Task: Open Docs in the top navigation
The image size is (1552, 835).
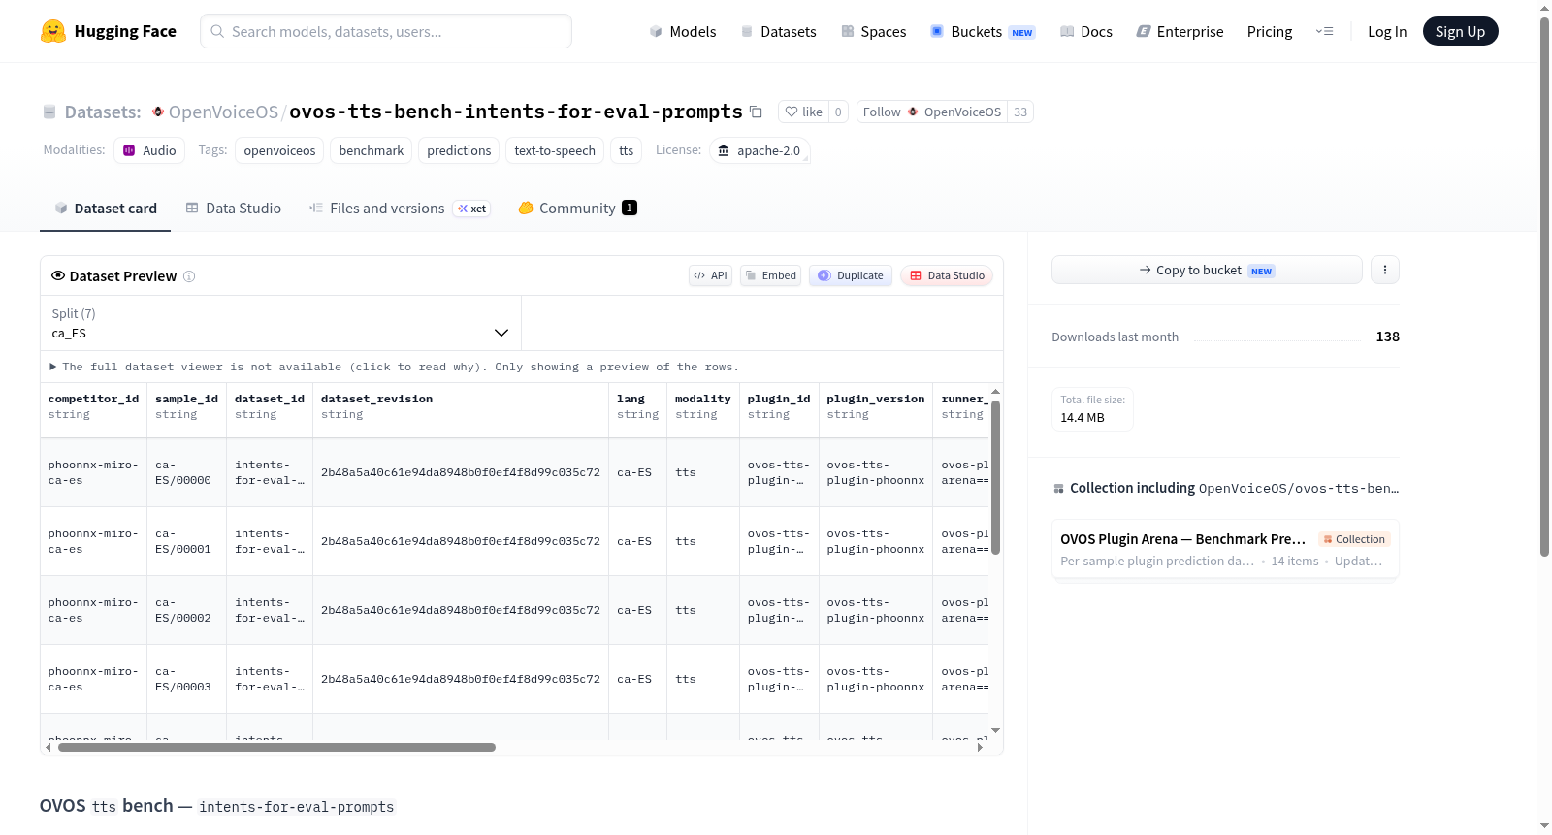Action: (1086, 31)
